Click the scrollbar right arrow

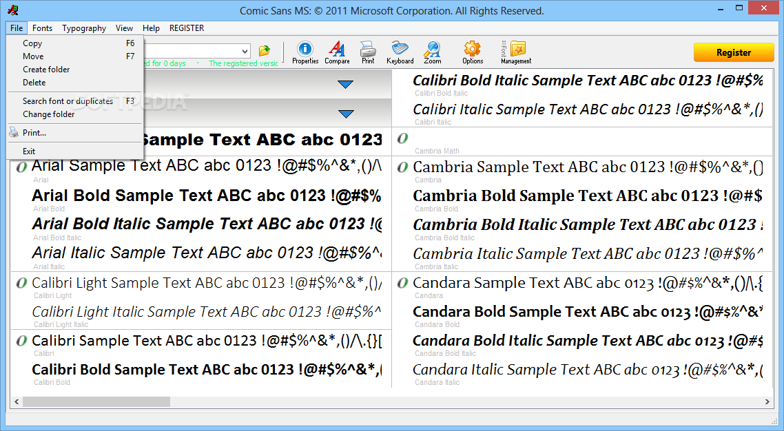(x=767, y=401)
